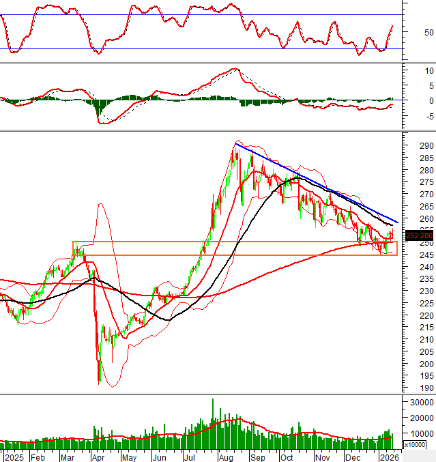Click the 190 price axis label
This screenshot has height=462, width=436.
point(426,388)
